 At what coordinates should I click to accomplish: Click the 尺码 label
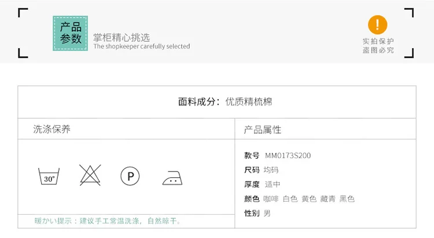(x=252, y=170)
